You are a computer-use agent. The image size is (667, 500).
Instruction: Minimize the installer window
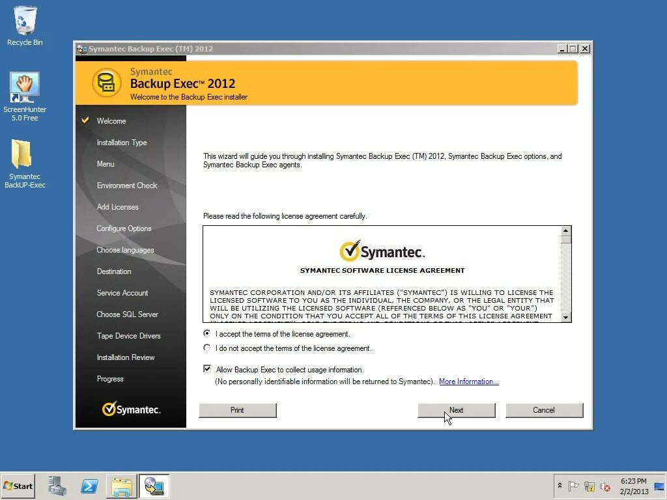click(562, 49)
